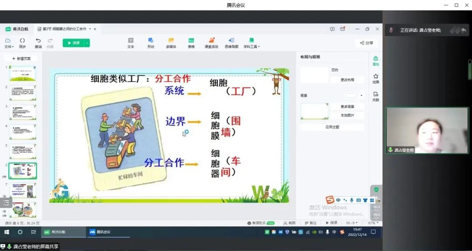Click the 同步 (Sync) cloud icon
This screenshot has width=472, height=251.
point(22,41)
